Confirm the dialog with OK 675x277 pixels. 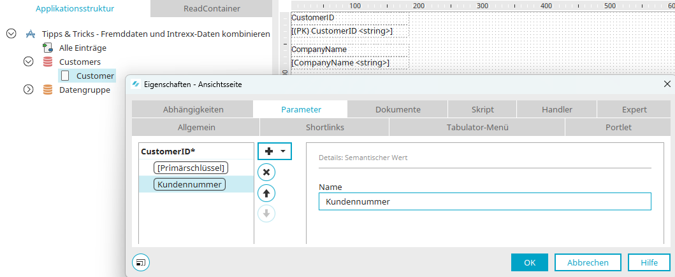[x=530, y=262]
